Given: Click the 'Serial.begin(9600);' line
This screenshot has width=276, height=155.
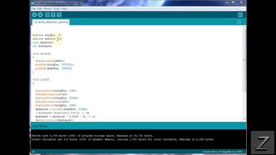Looking at the screenshot, I should coord(50,61).
